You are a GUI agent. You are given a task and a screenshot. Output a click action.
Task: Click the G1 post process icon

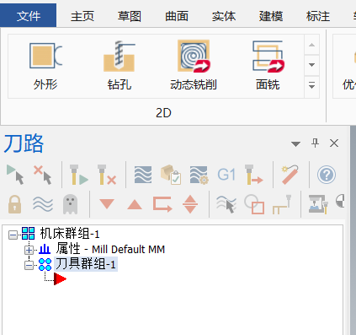(x=226, y=175)
